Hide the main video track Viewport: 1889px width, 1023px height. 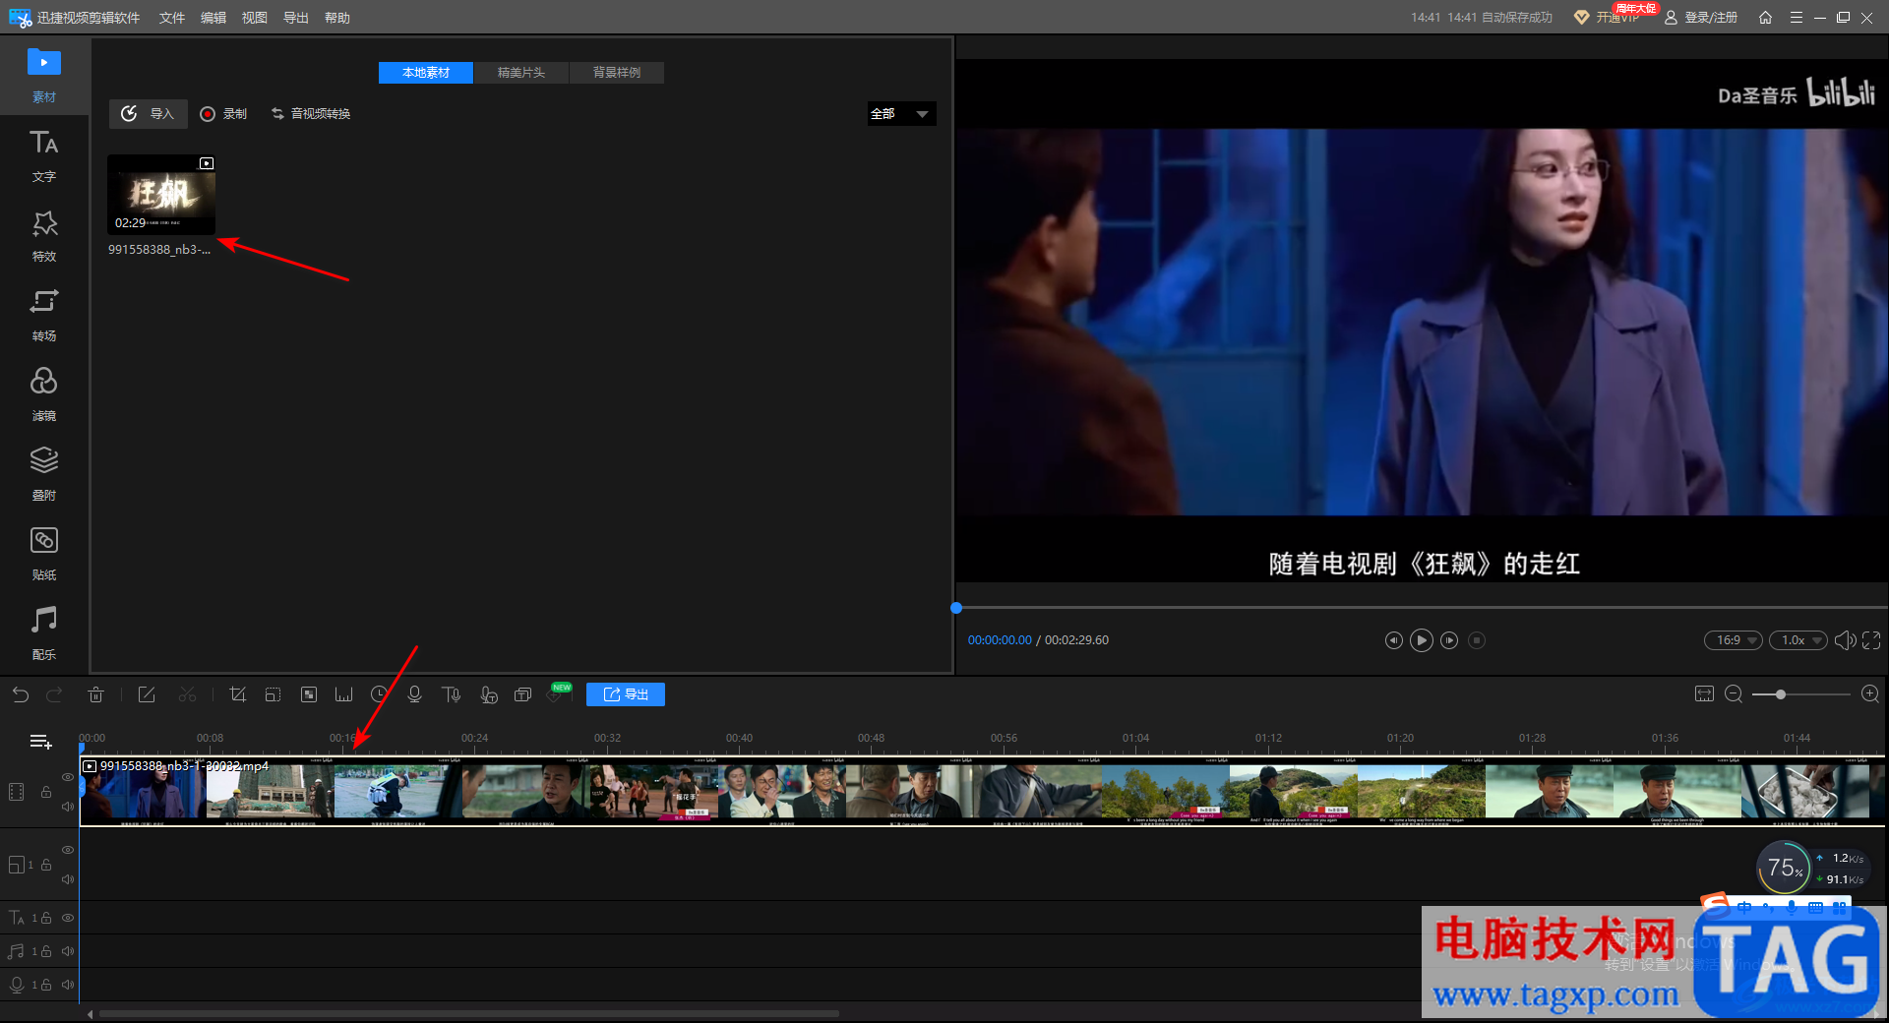68,777
